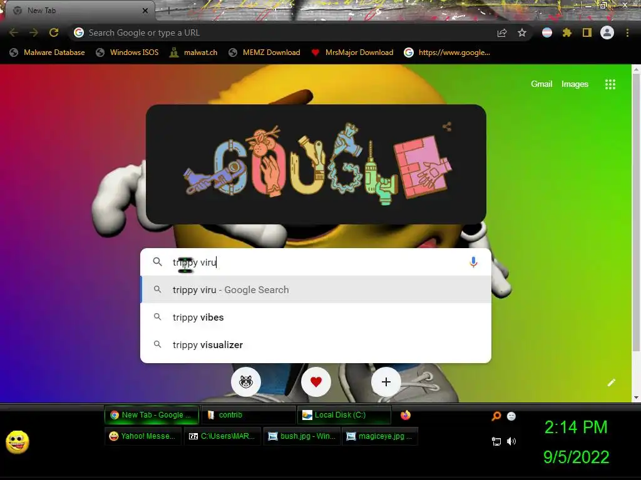Switch to the contrib folder window
Screen dimensions: 641x480
(249, 415)
